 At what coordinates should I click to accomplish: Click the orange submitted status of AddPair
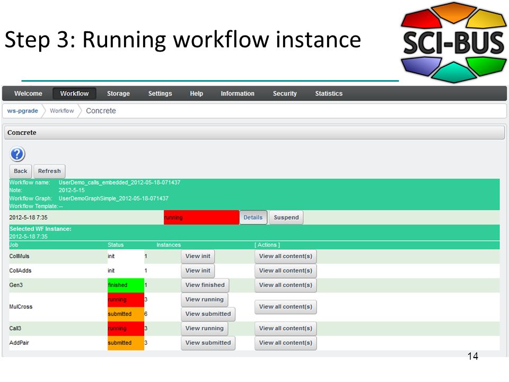click(126, 343)
